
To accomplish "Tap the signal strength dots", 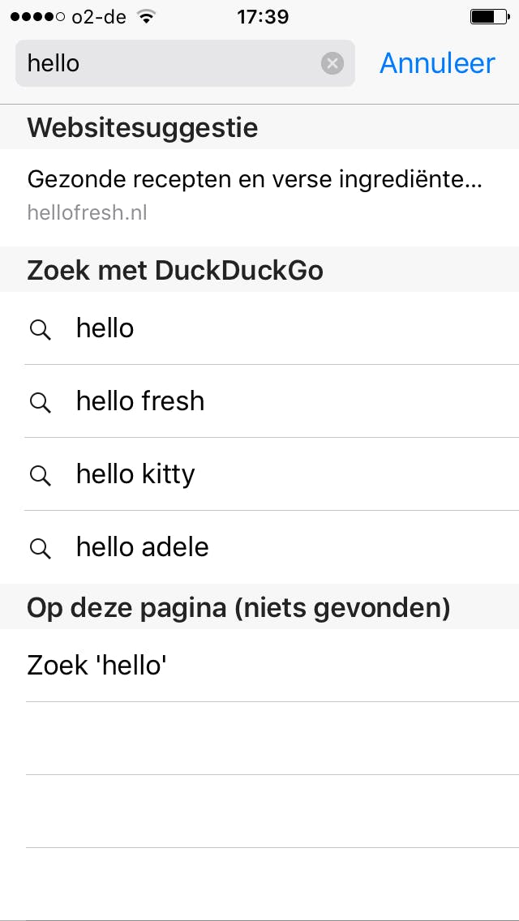I will [36, 16].
